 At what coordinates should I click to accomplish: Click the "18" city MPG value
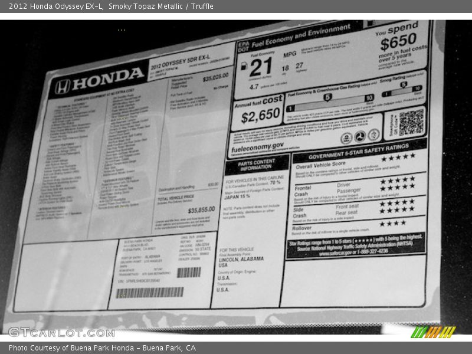(x=285, y=68)
